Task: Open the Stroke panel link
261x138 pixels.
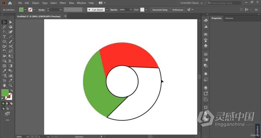Action: point(42,10)
